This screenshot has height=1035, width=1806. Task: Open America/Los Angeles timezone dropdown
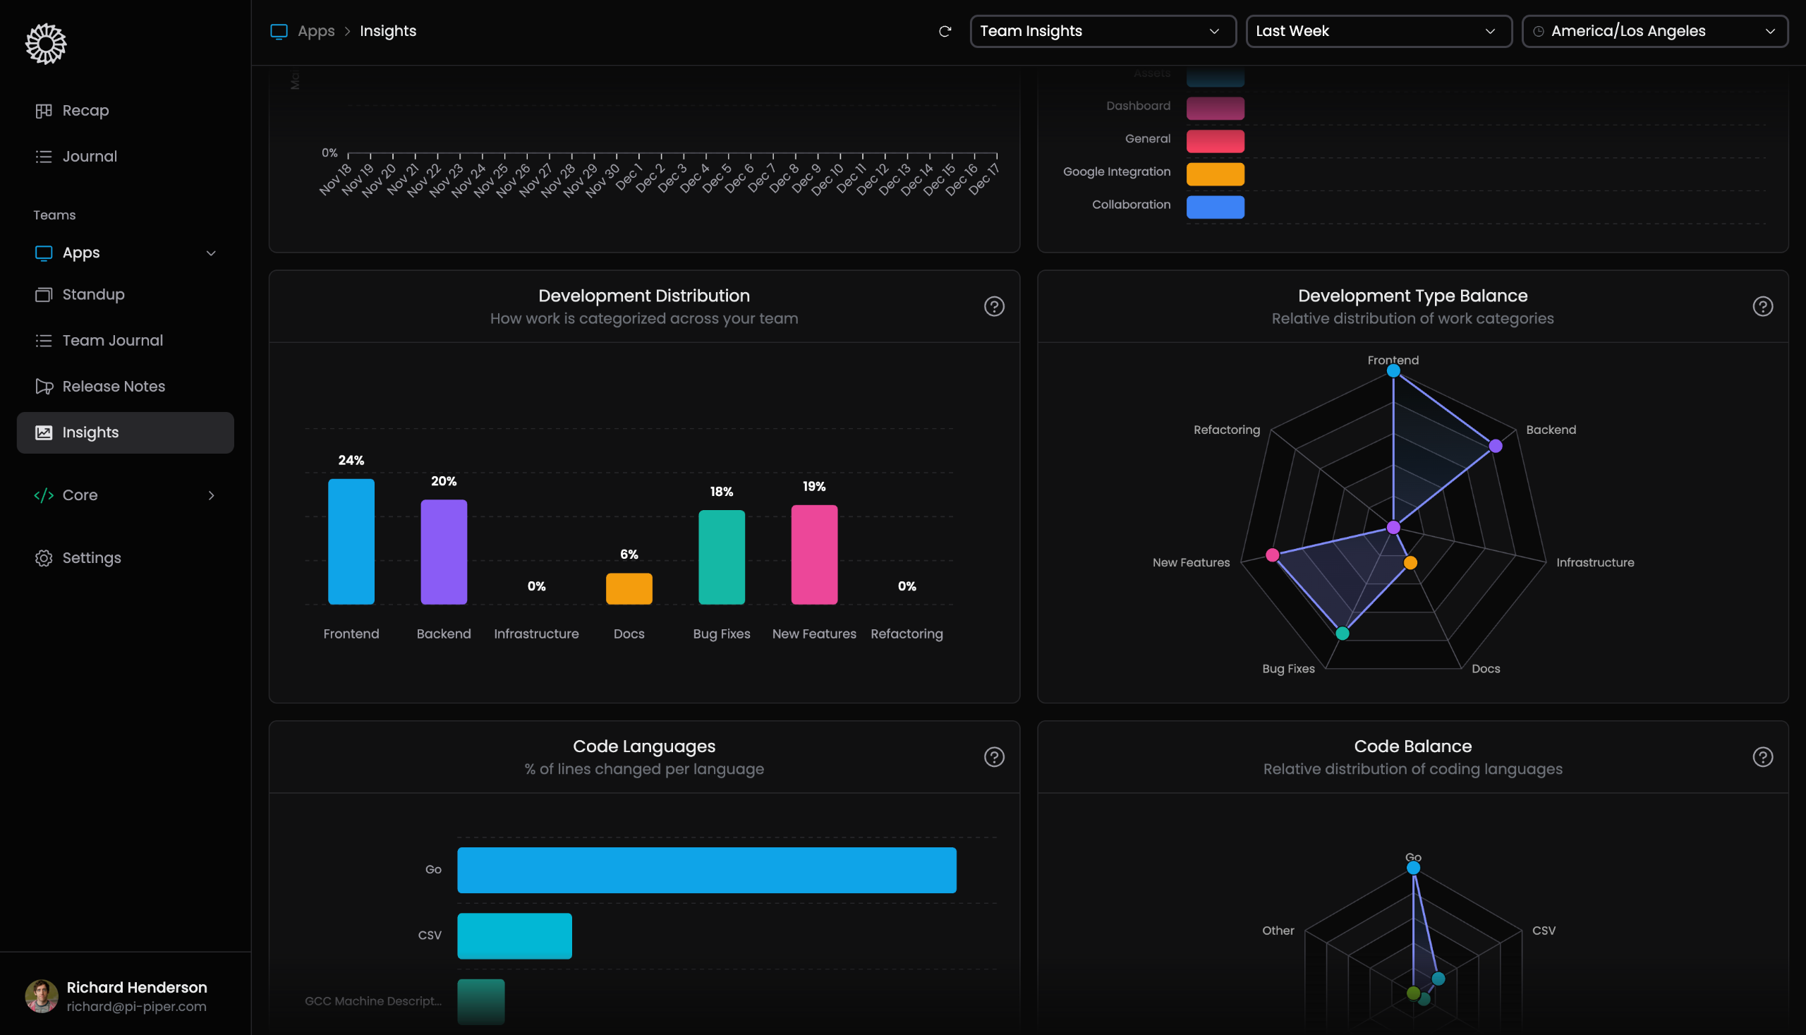pyautogui.click(x=1654, y=31)
